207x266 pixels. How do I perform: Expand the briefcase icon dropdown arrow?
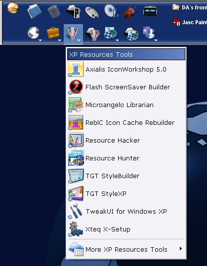pyautogui.click(x=59, y=40)
